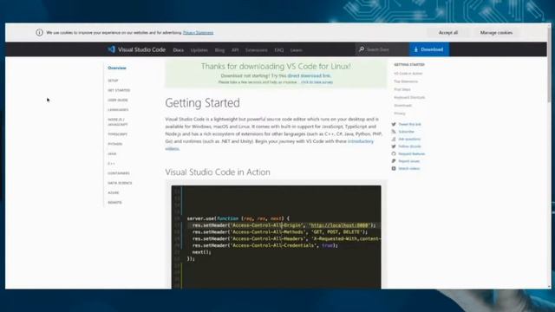Click the Manage cookies button

[x=496, y=33]
